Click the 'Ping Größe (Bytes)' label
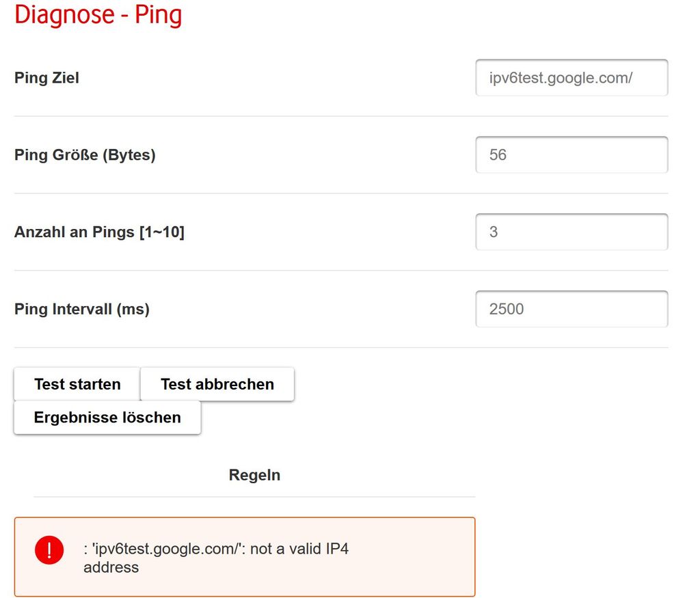 tap(85, 154)
